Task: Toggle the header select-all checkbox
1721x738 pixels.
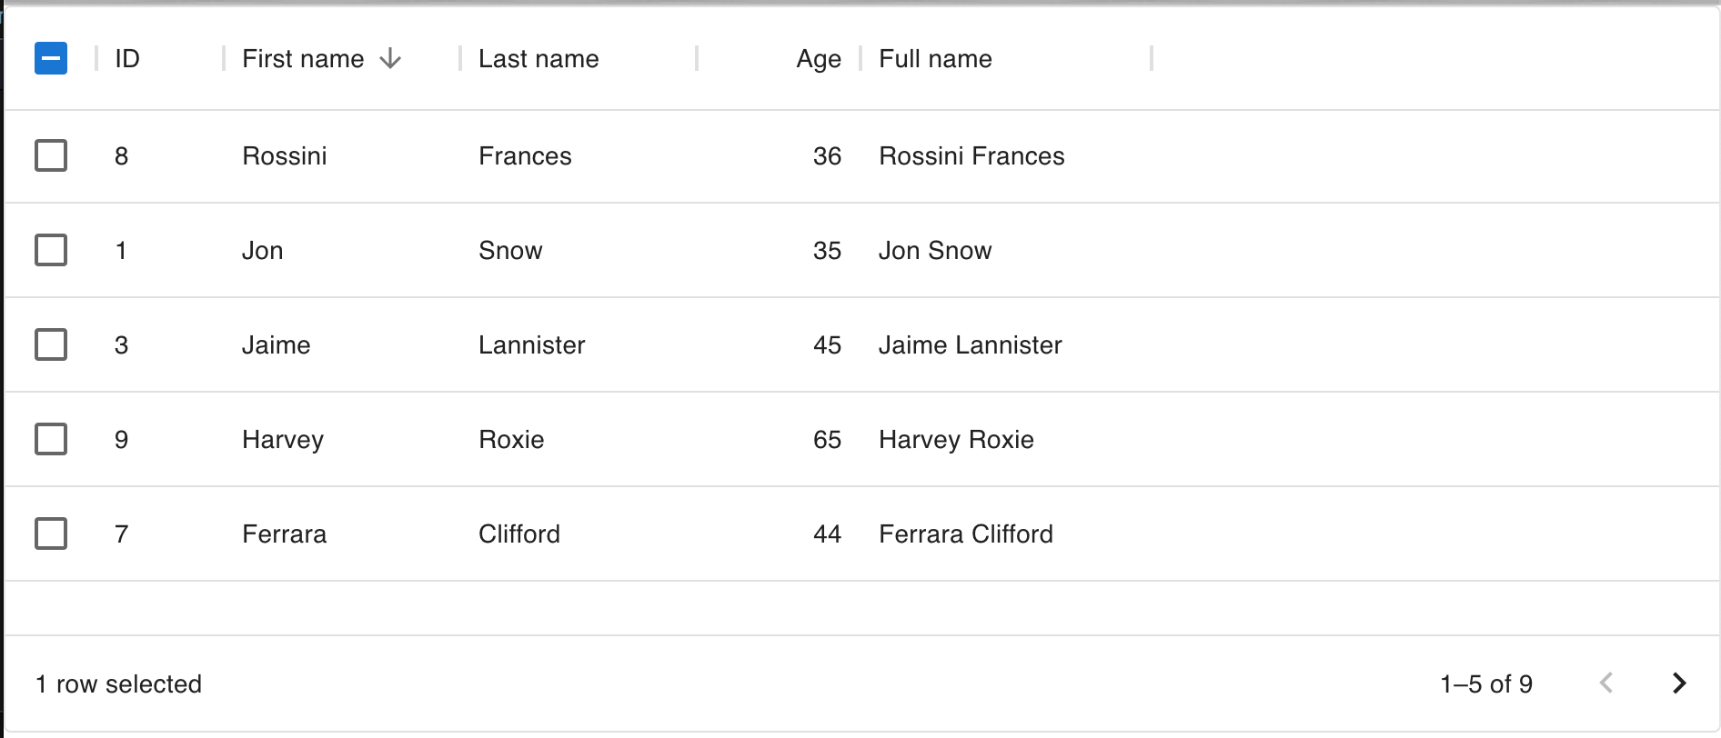Action: (x=51, y=59)
